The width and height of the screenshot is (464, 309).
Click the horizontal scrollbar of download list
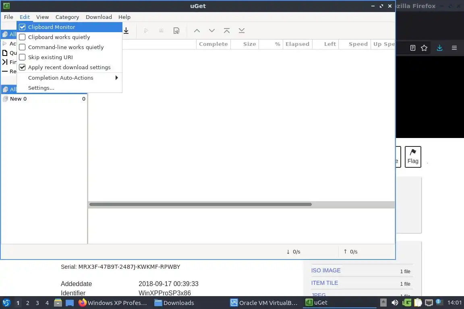point(200,204)
